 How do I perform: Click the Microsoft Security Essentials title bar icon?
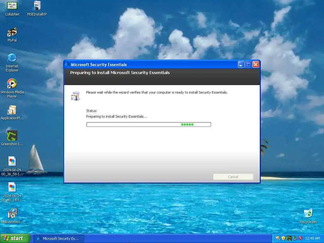(x=67, y=65)
